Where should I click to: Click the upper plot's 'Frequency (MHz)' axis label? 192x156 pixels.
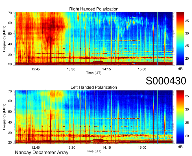tap(4, 39)
